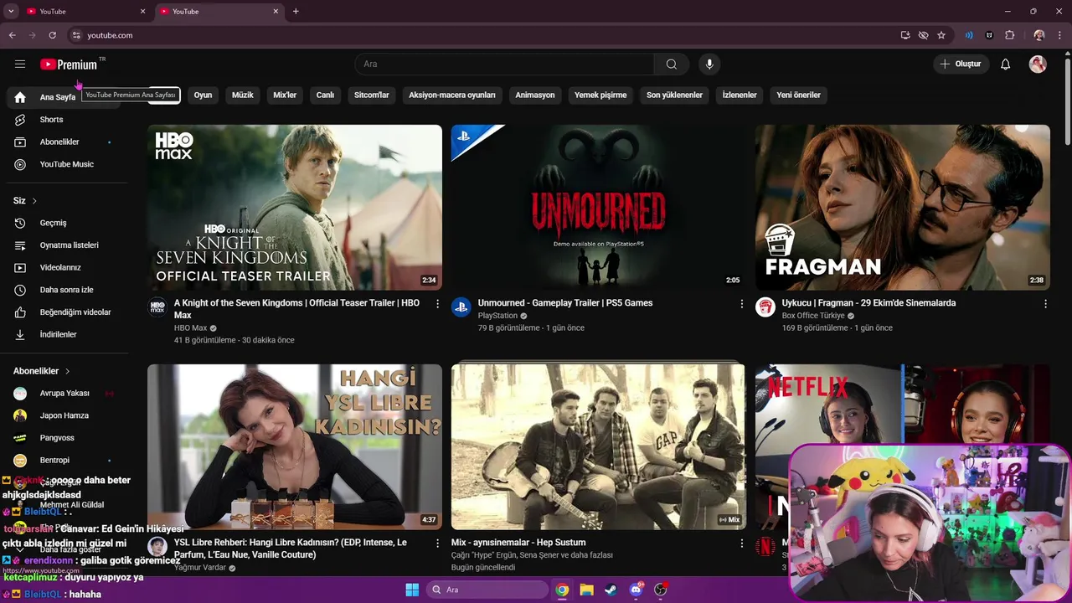Open the YouTube account avatar menu
This screenshot has width=1072, height=603.
click(1038, 64)
